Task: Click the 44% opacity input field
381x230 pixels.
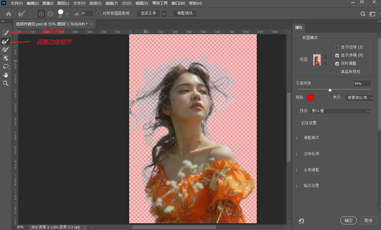Action: click(x=362, y=83)
